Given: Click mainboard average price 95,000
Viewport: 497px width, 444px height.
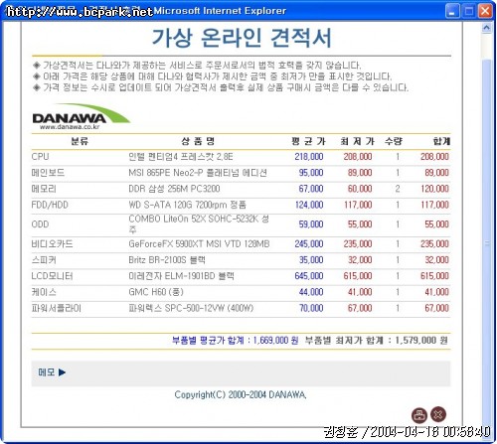Looking at the screenshot, I should tap(311, 173).
